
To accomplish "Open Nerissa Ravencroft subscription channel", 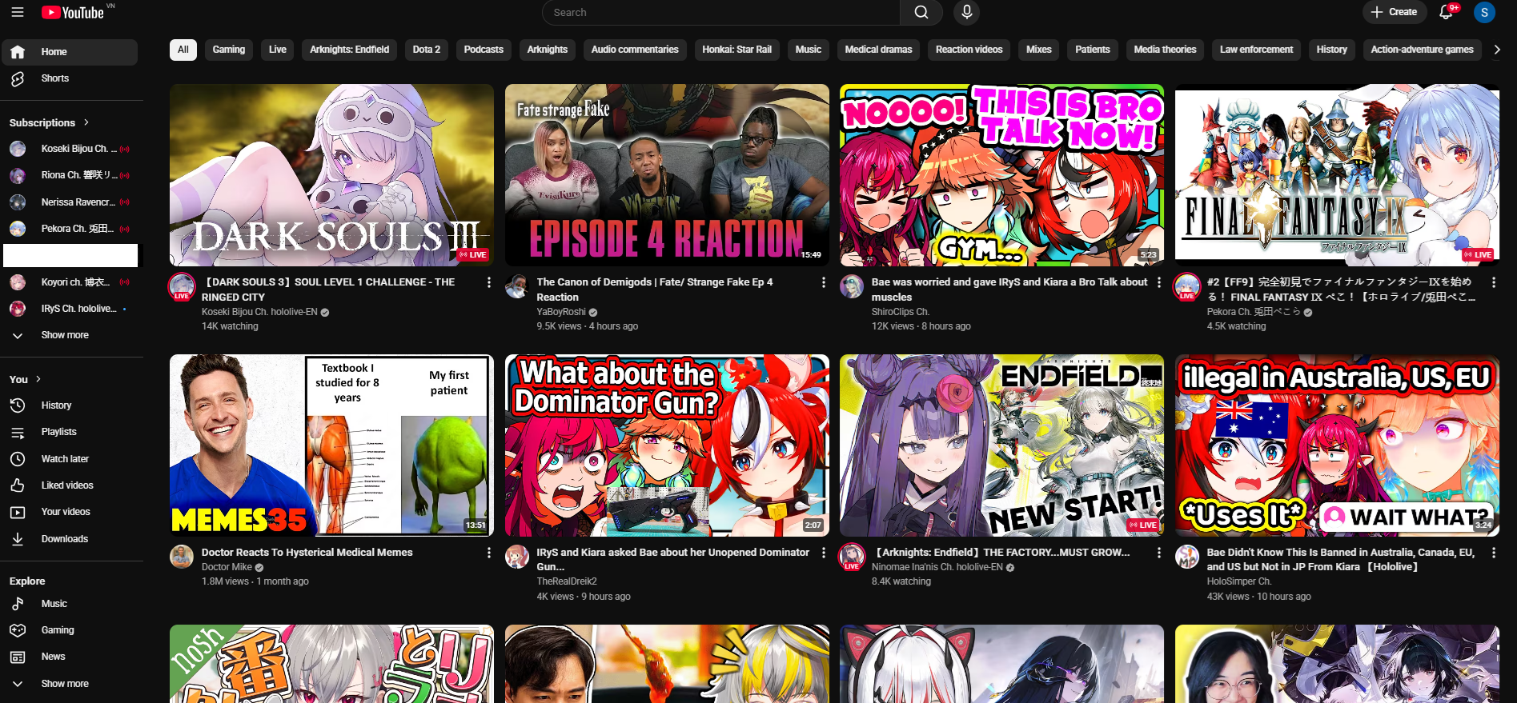I will pyautogui.click(x=70, y=202).
